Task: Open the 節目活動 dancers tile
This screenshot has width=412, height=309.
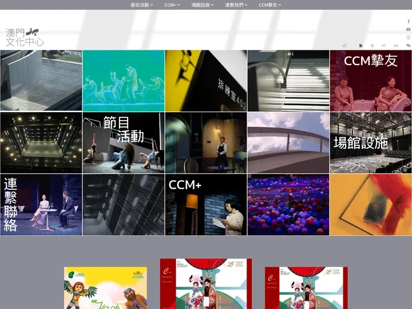Action: pos(124,142)
